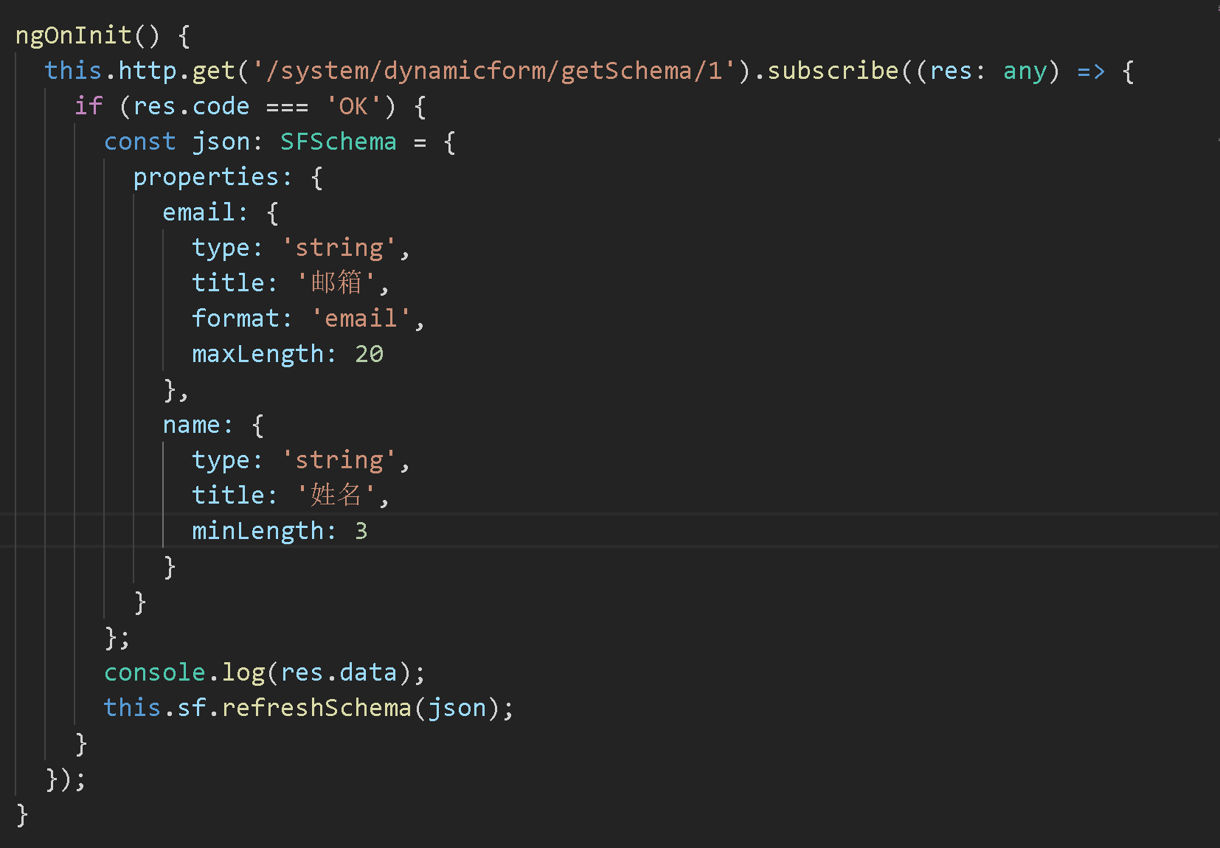Click the 'if' keyword
Viewport: 1220px width, 848px height.
[x=86, y=105]
